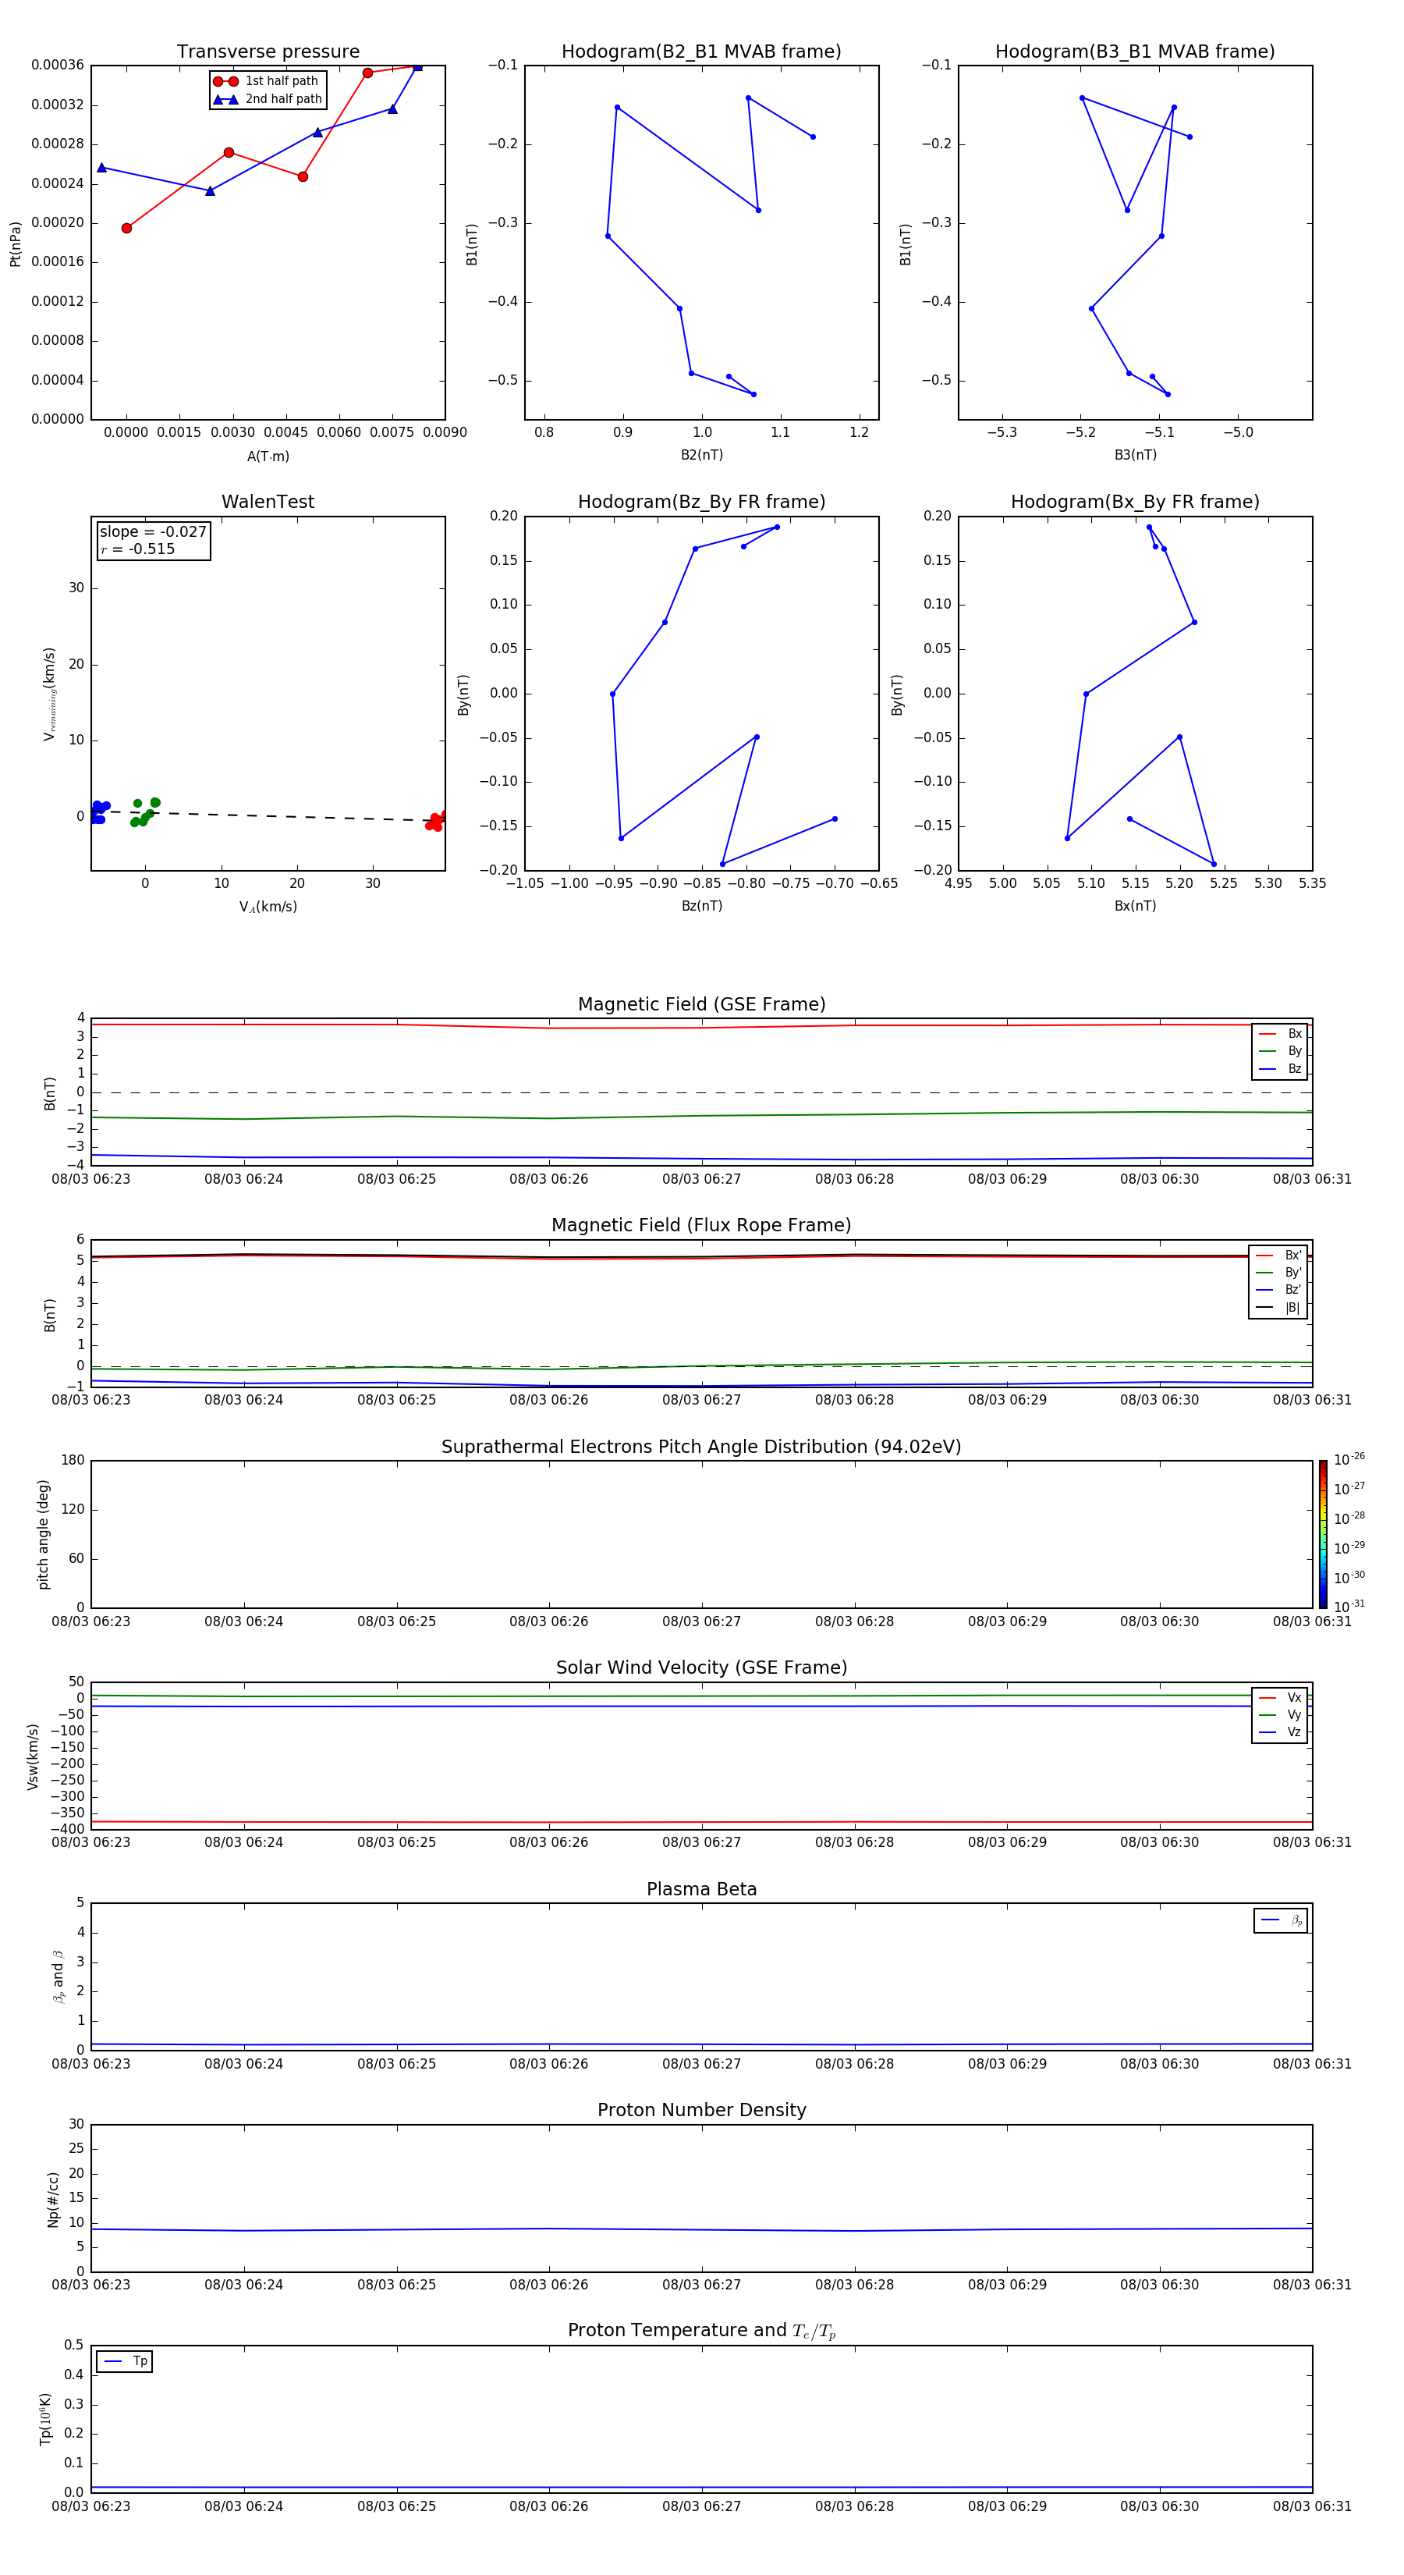1404x2575 pixels.
Task: Click the 'Vz' legend entry
Action: click(x=1280, y=1731)
